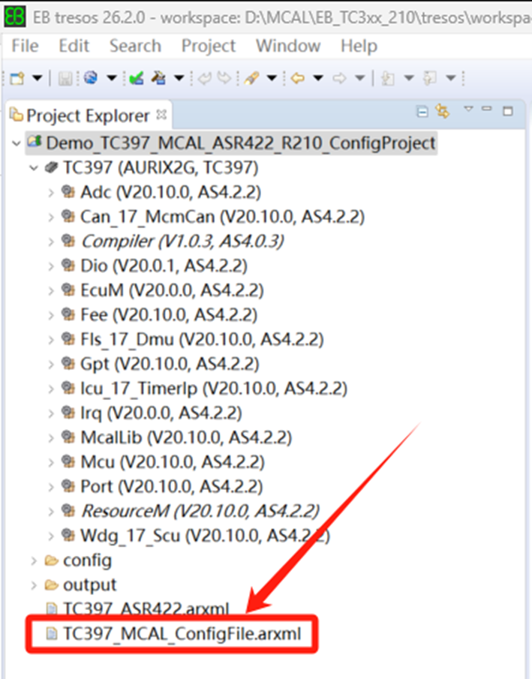Collapse the Demo_TC397_MCAL_ASR422_R210_ConfigProject node
532x679 pixels.
point(17,143)
